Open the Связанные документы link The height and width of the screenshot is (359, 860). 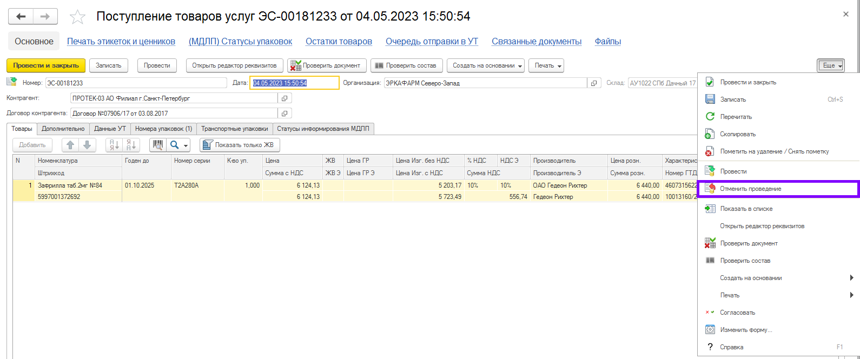coord(536,42)
